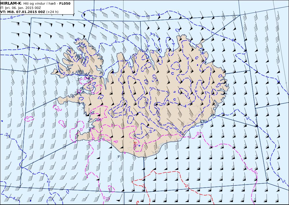Click the '-6' isotherm contour label
Image resolution: width=289 pixels, height=205 pixels.
[11, 18]
